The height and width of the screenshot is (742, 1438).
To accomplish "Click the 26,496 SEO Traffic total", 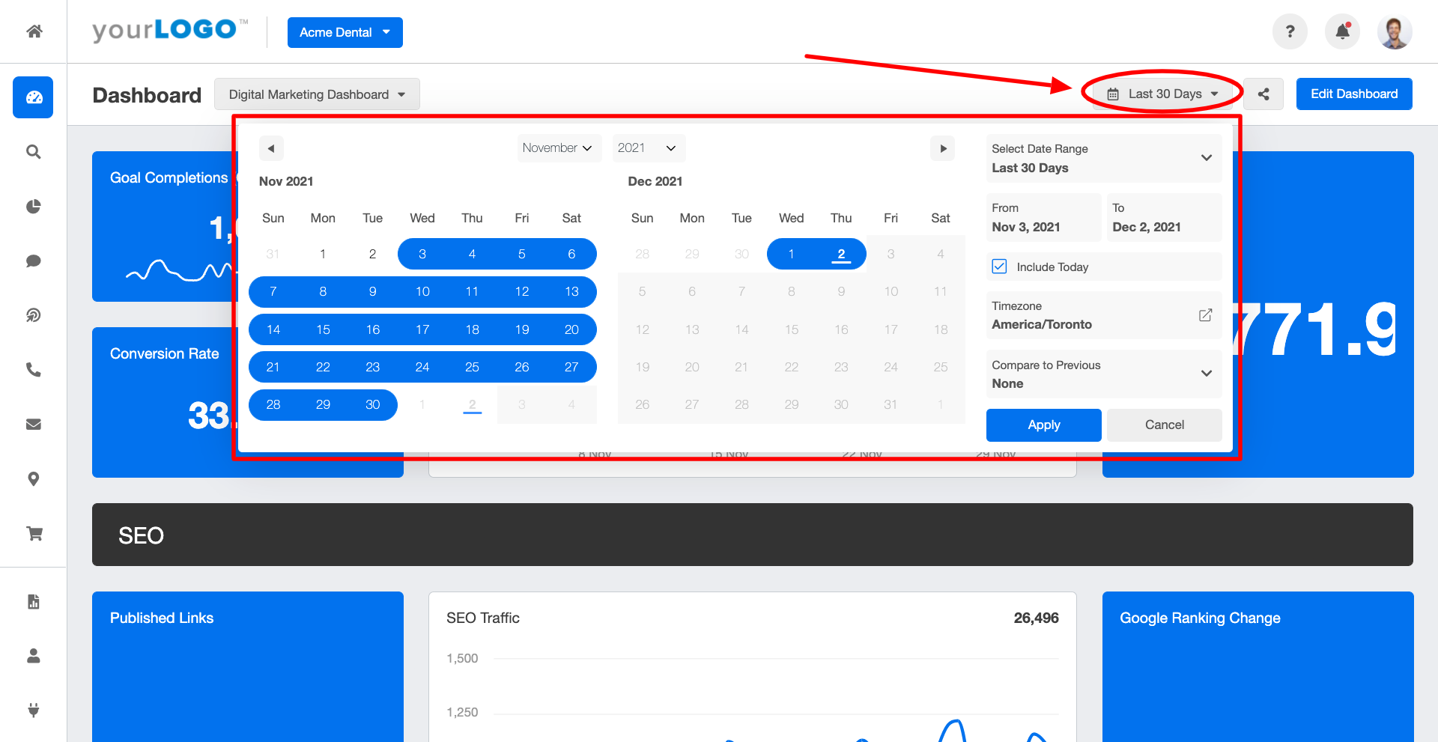I will [1036, 618].
